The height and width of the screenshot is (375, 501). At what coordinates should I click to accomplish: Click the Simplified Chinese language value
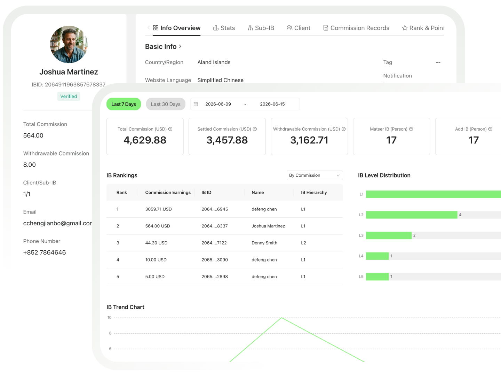tap(221, 80)
